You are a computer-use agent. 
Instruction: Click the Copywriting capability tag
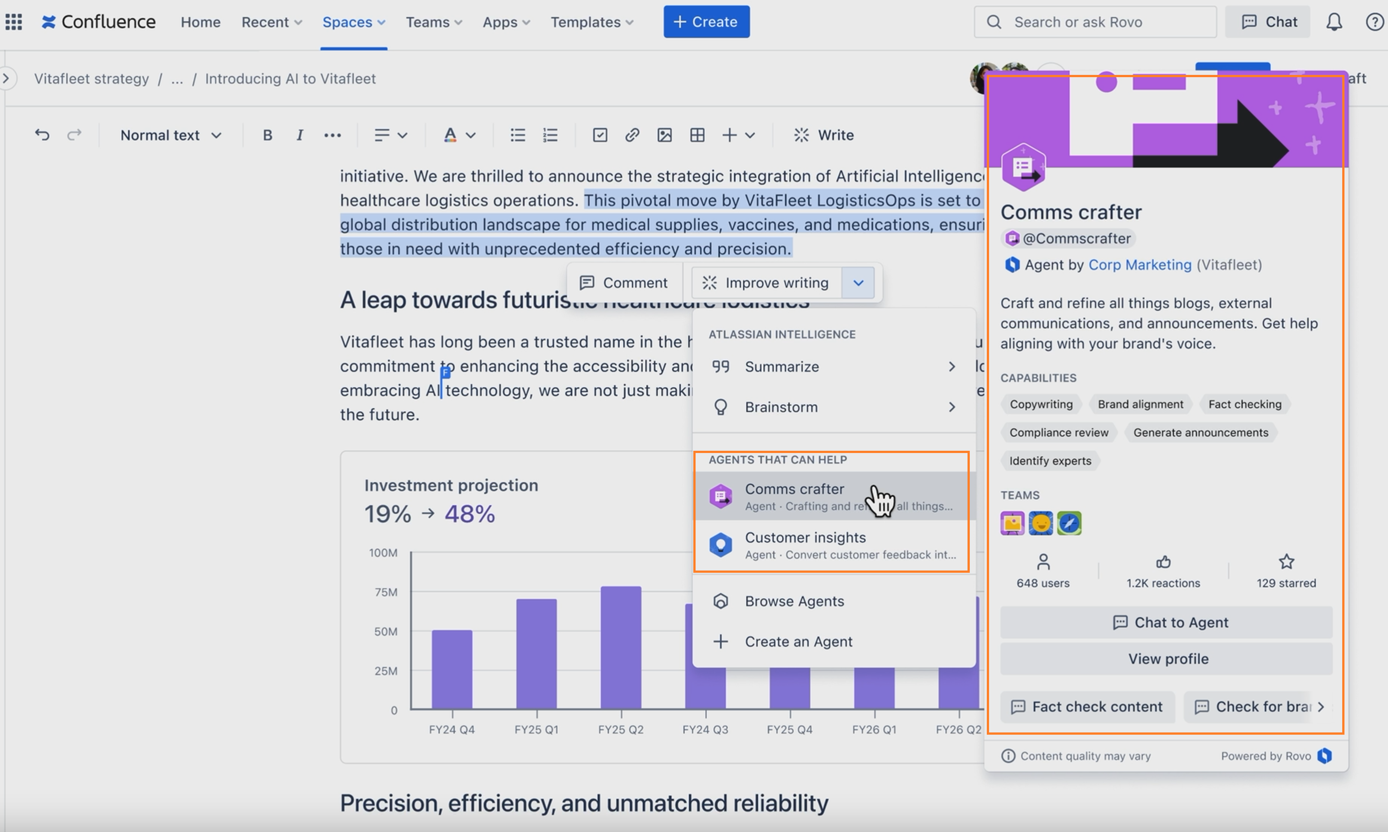[1041, 404]
